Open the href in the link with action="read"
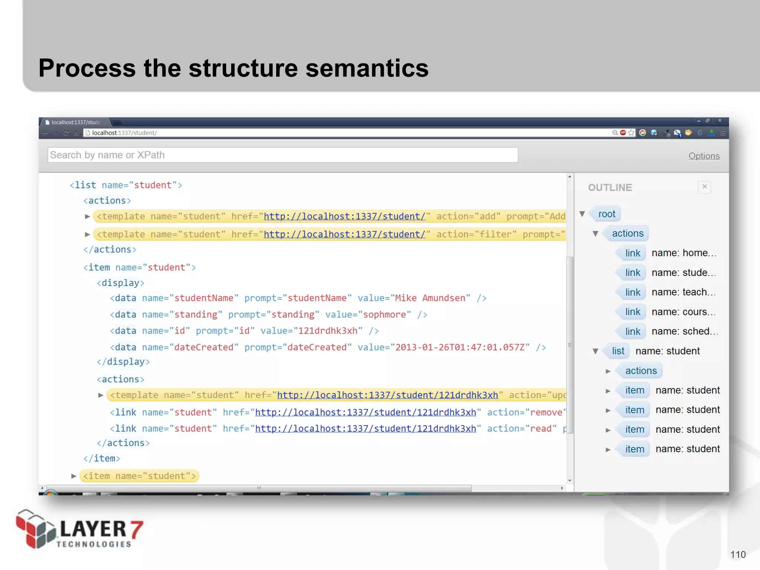760x570 pixels. (x=366, y=429)
